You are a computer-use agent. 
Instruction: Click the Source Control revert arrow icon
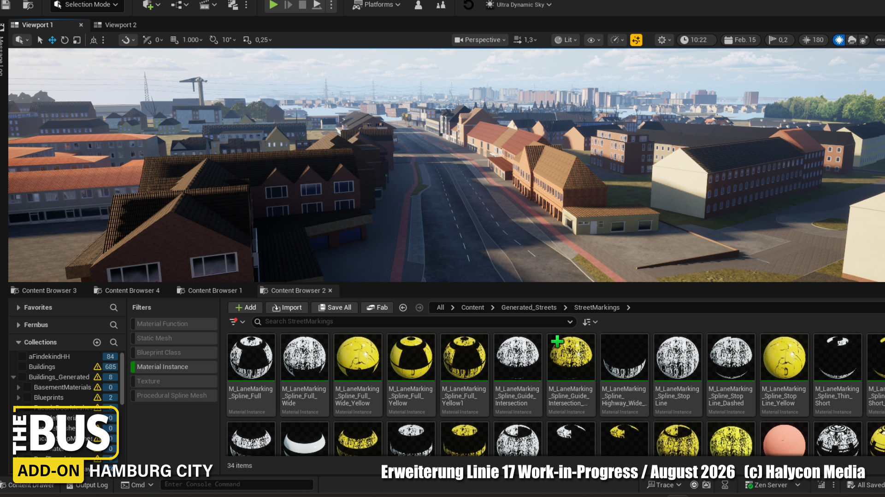[x=468, y=5]
